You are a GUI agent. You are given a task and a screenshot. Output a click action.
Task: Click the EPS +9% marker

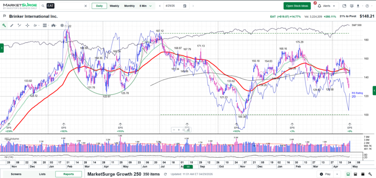[350, 128]
